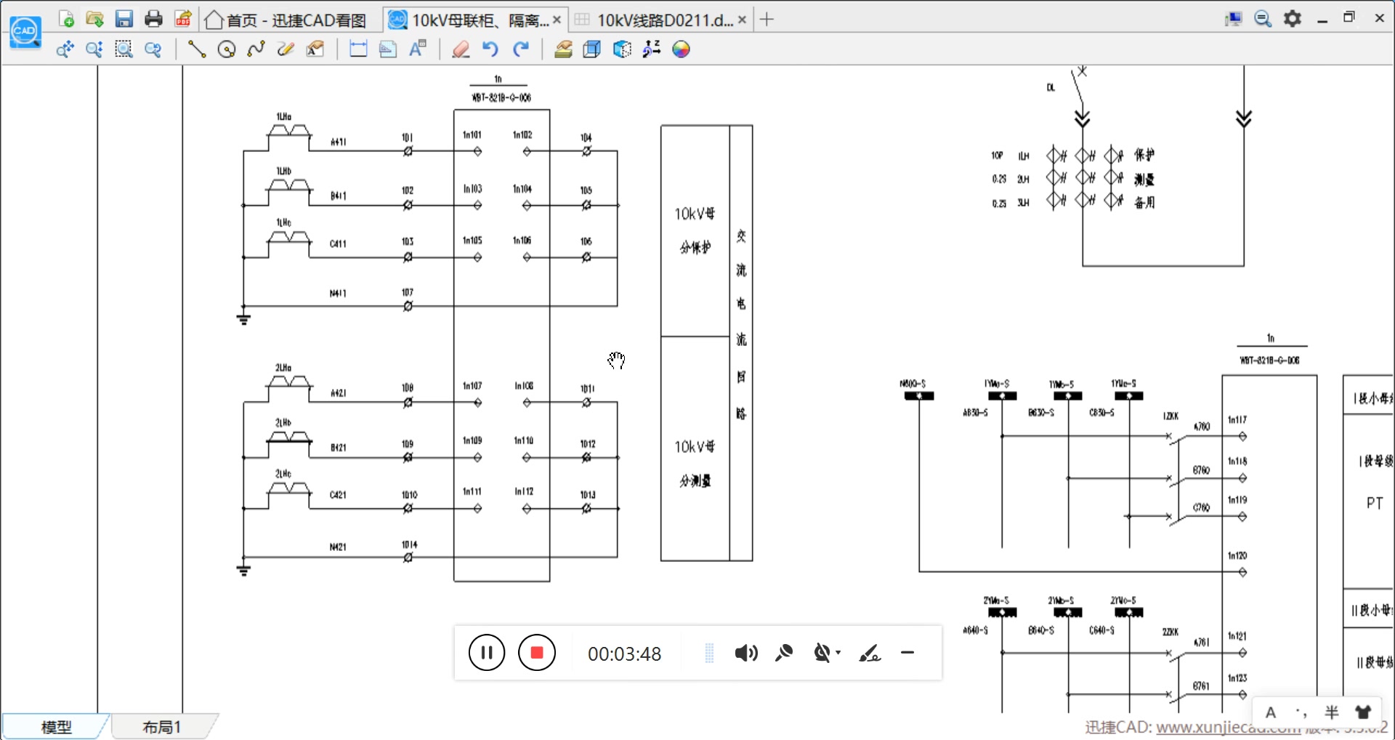The width and height of the screenshot is (1395, 740).
Task: Select the text insert tool
Action: (x=418, y=49)
